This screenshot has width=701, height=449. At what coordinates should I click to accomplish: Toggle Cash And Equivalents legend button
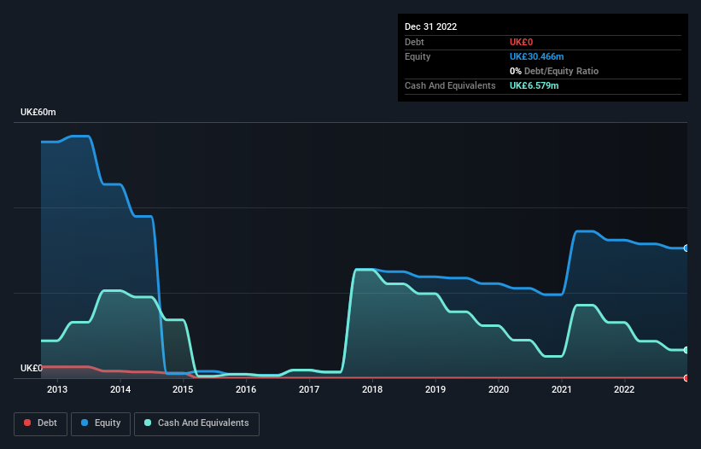pyautogui.click(x=196, y=423)
